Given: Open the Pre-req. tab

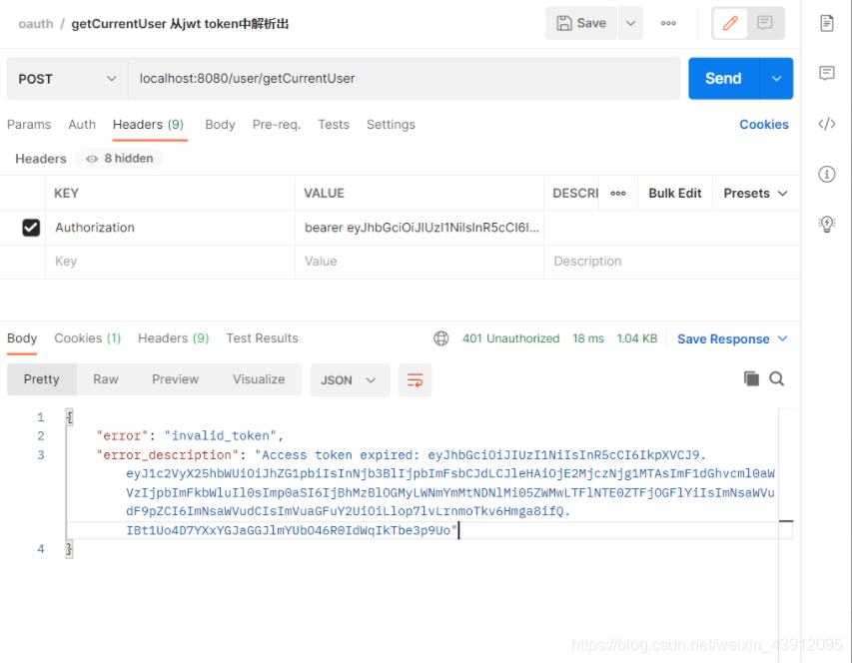Looking at the screenshot, I should coord(277,125).
